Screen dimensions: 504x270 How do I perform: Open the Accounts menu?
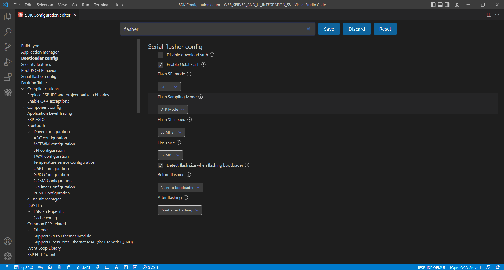[x=8, y=241]
